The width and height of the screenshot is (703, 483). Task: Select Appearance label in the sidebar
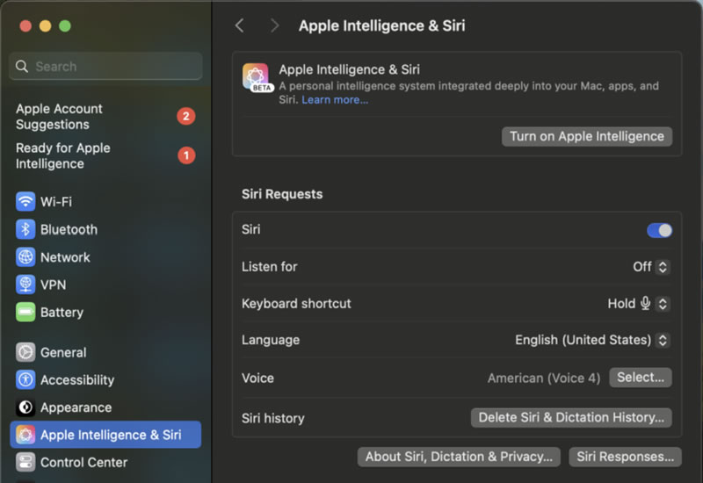(76, 407)
